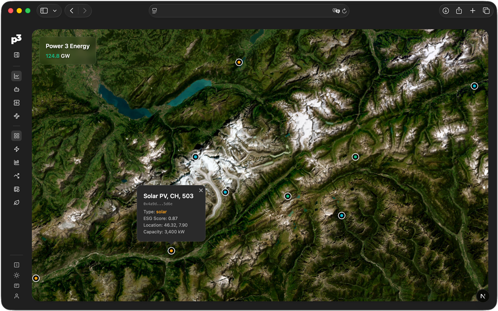Expand the Safari sidebar dropdown chevron
The width and height of the screenshot is (498, 311).
point(54,10)
